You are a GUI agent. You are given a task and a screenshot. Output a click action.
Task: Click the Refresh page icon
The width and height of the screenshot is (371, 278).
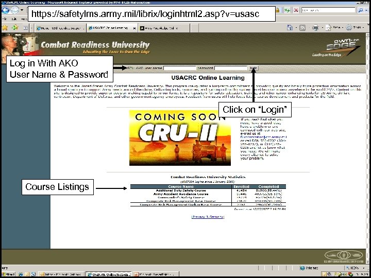pos(287,10)
